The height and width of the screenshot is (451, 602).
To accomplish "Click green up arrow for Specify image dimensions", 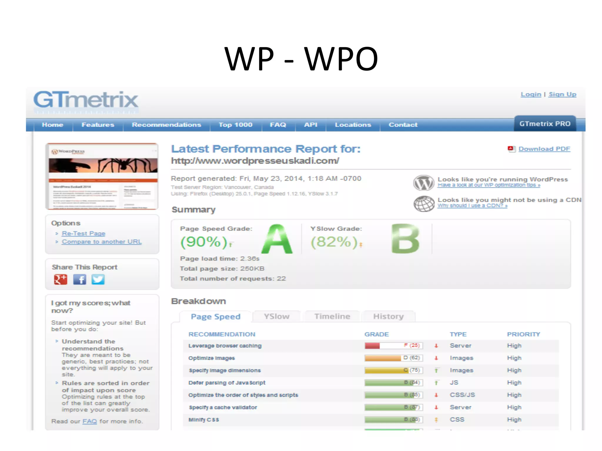I will 436,371.
